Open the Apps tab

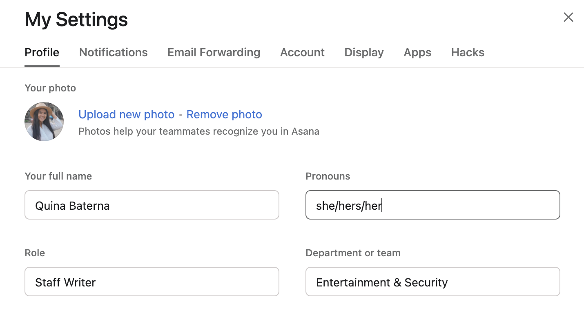click(417, 52)
